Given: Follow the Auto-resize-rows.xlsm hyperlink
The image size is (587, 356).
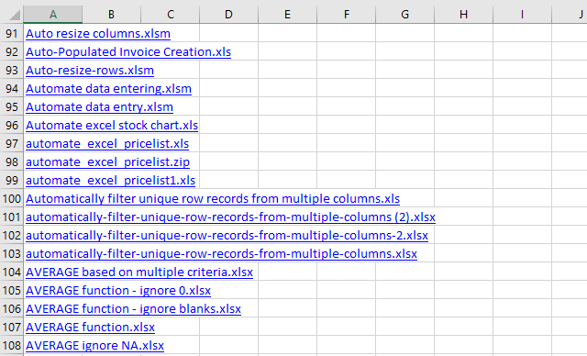Looking at the screenshot, I should (90, 71).
